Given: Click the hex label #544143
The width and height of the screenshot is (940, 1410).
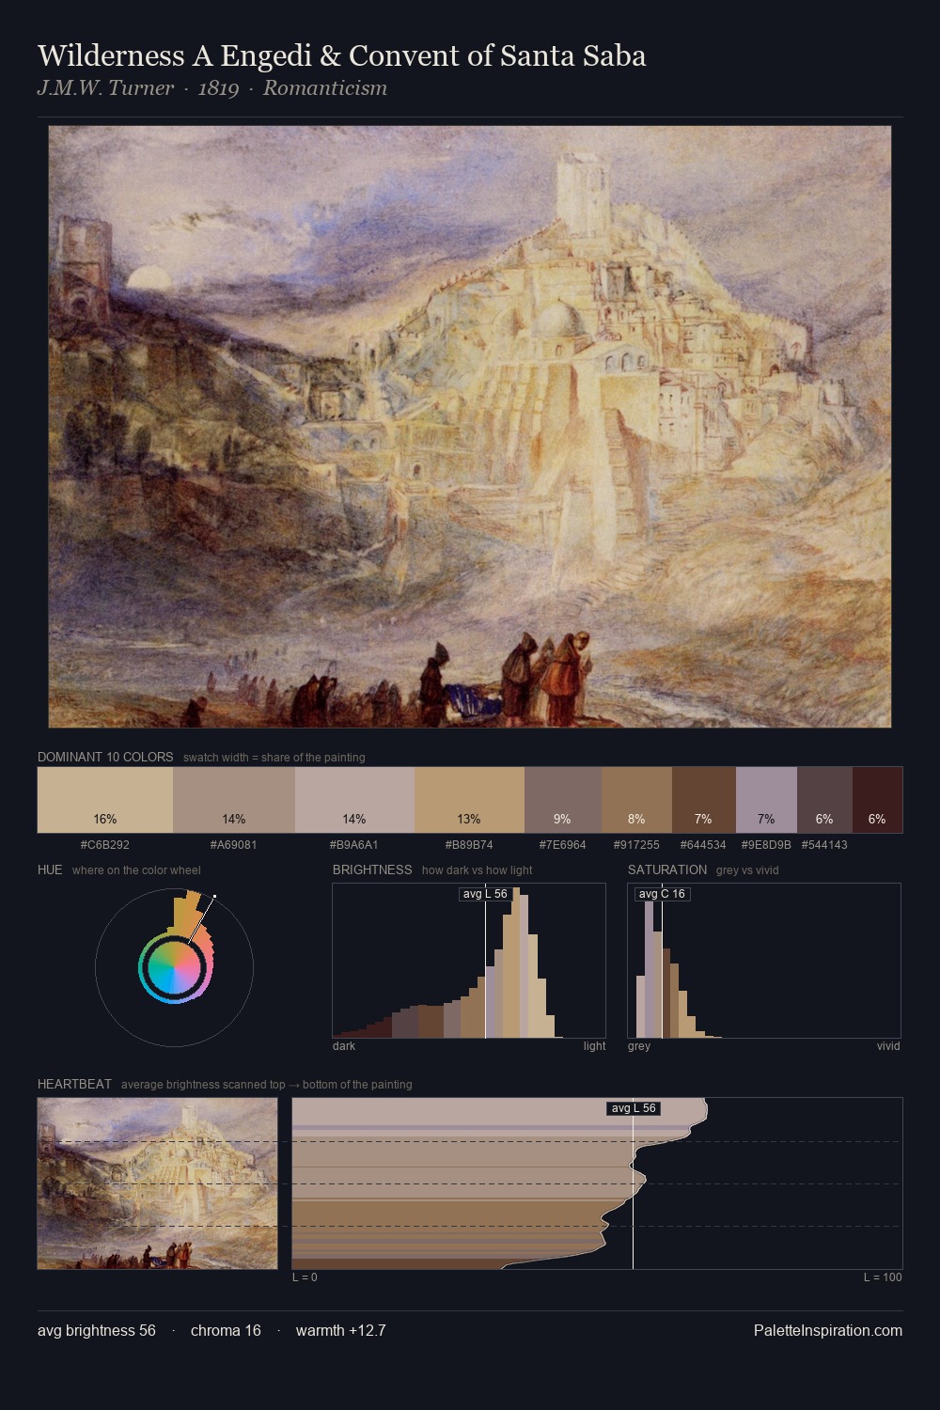Looking at the screenshot, I should click(824, 845).
